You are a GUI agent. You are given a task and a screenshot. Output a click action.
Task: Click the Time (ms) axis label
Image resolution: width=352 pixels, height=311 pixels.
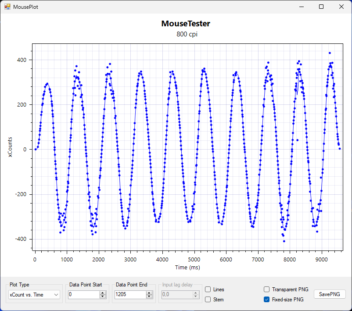click(187, 267)
